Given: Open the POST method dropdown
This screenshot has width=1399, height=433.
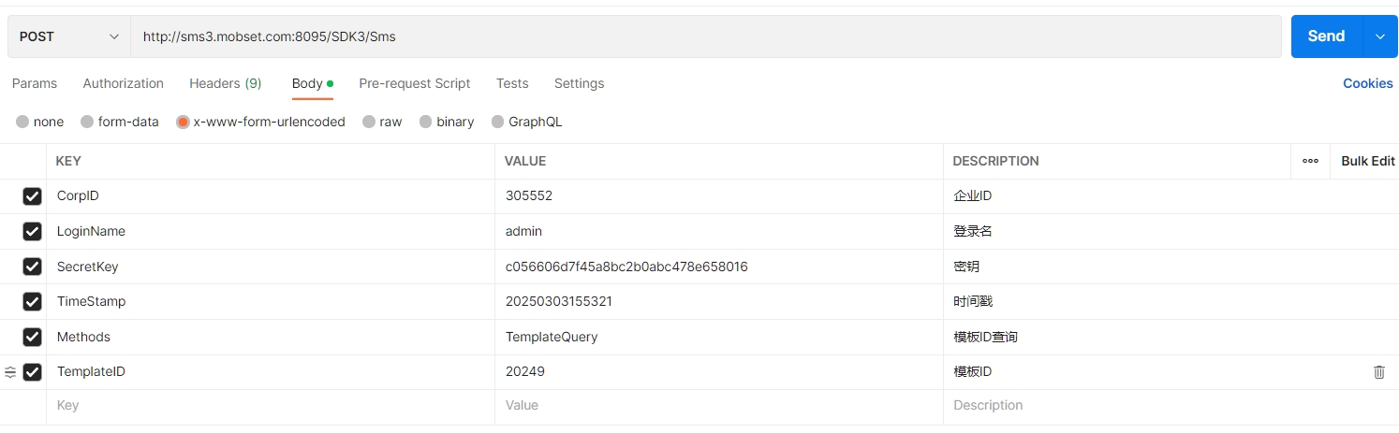Looking at the screenshot, I should click(69, 36).
